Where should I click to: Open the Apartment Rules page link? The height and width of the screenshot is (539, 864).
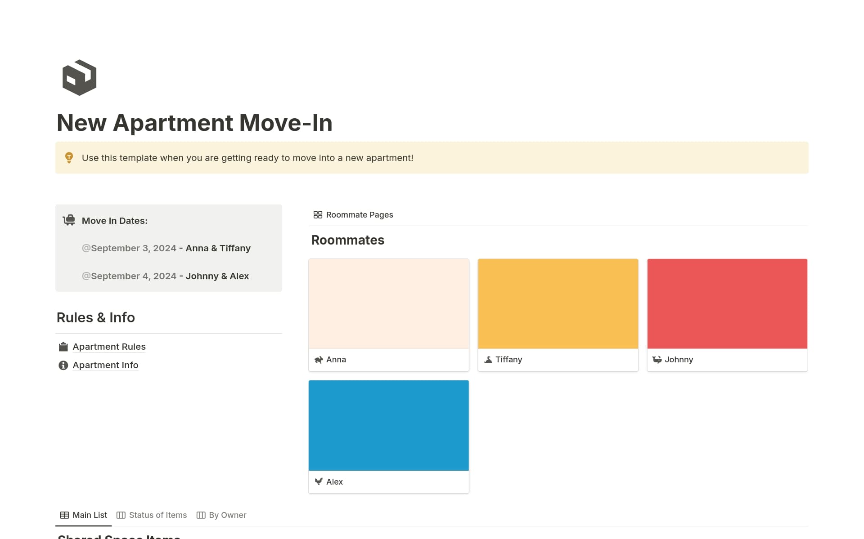coord(109,347)
